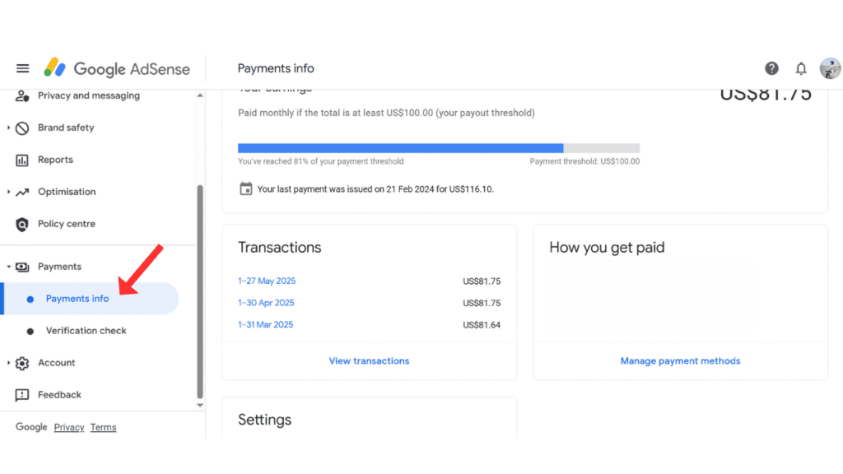Click the Transactions card heading
Image resolution: width=843 pixels, height=474 pixels.
[280, 247]
